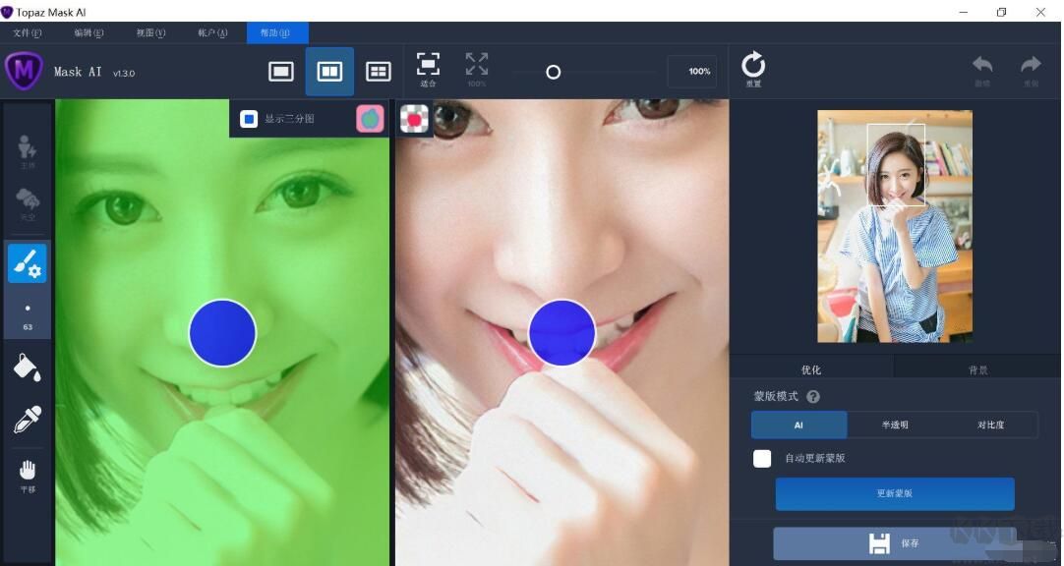
Task: Click the Topaz Mask AI logo
Action: (24, 70)
